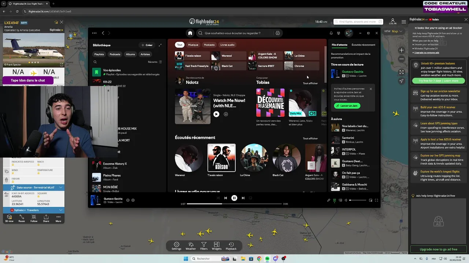The height and width of the screenshot is (263, 469).
Task: Open Récents sort dropdown in library
Action: (x=155, y=62)
